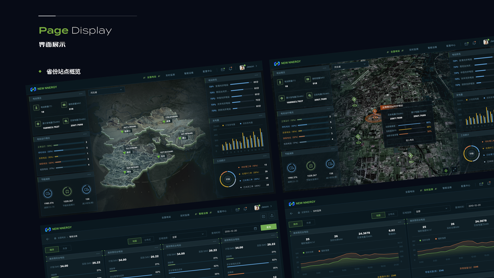Click the icon beside 1689823.7627 in province map dashboard
This screenshot has height=278, width=494.
click(38, 124)
